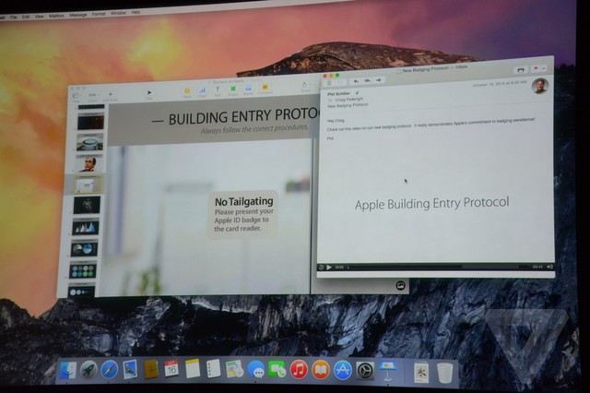This screenshot has width=590, height=393.
Task: Open the File menu
Action: [14, 18]
